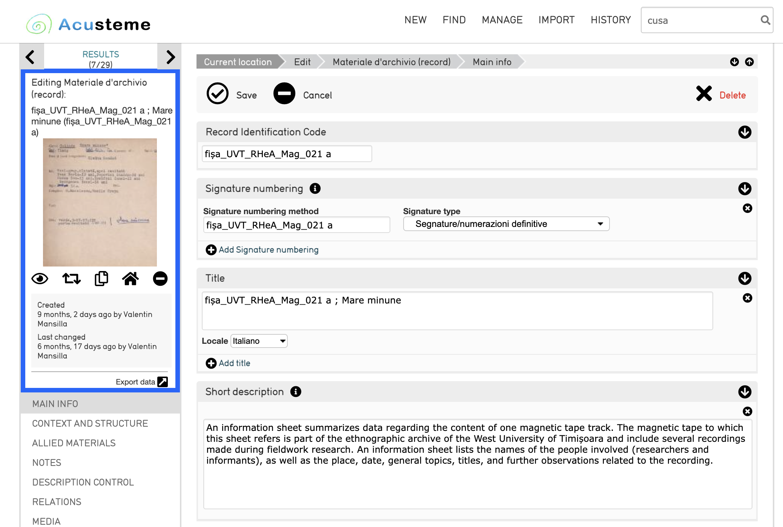Screen dimensions: 783x527
Task: Open NOTES section
Action: [47, 463]
